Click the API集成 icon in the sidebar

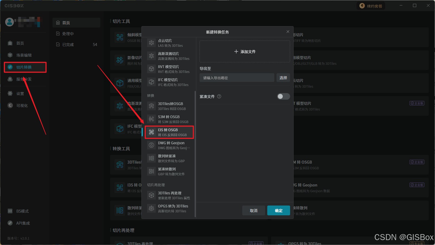coord(10,223)
